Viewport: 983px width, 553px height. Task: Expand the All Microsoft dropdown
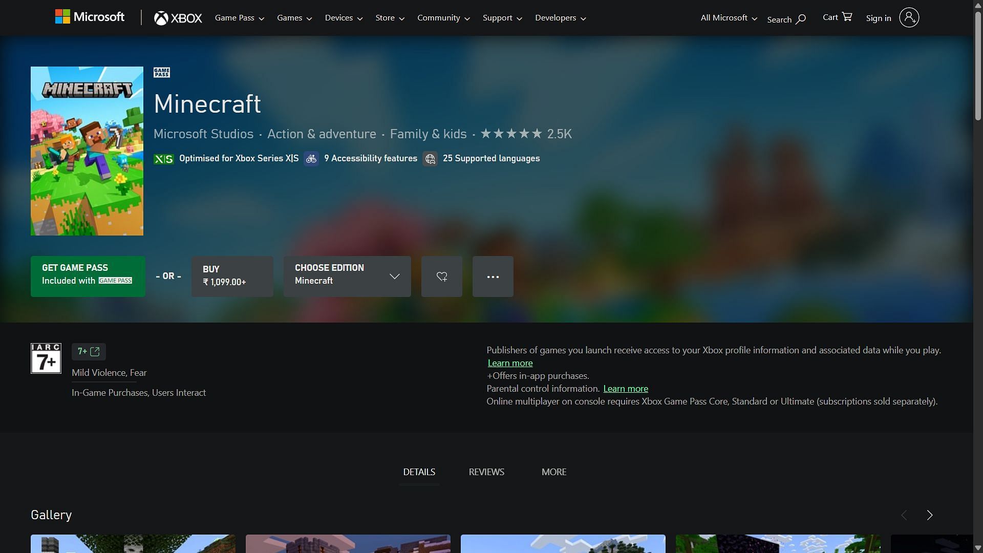[x=728, y=18]
